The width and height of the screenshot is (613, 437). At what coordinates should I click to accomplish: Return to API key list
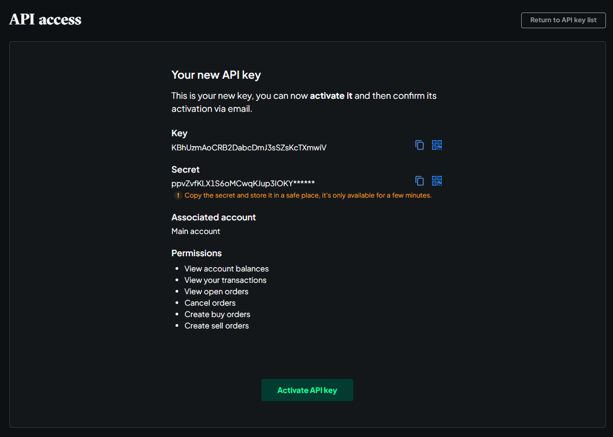[563, 20]
